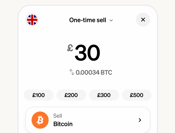This screenshot has height=133, width=175.
Task: Choose the £100 quick amount
Action: [39, 95]
